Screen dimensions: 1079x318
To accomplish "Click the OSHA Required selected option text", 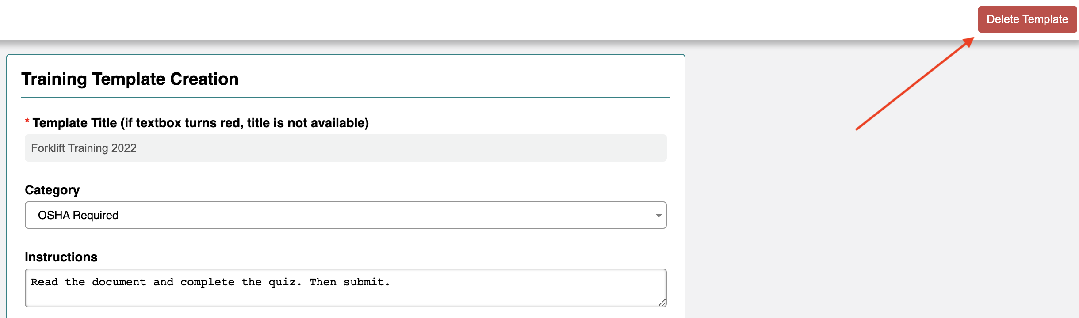I will (x=78, y=215).
